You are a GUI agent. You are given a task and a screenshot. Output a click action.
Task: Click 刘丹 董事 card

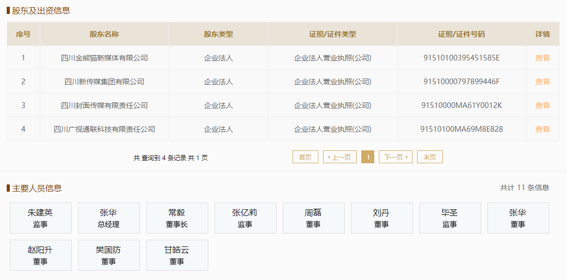[381, 218]
